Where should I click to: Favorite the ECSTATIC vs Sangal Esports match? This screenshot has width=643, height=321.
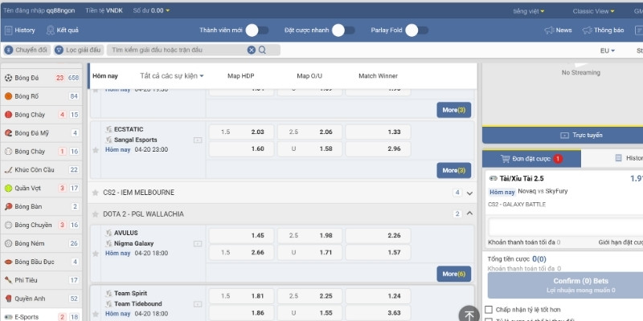pos(96,150)
